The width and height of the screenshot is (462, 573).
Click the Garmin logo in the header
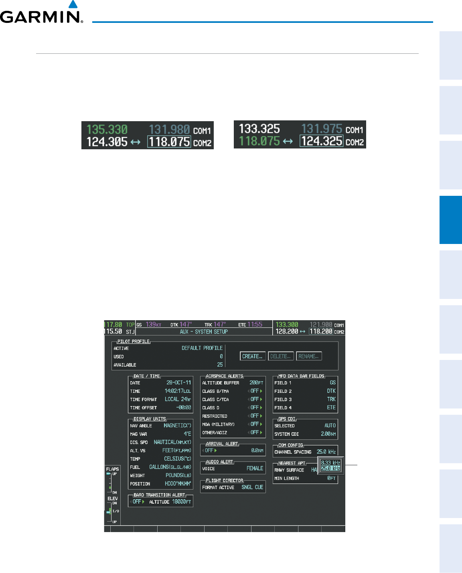tap(42, 12)
